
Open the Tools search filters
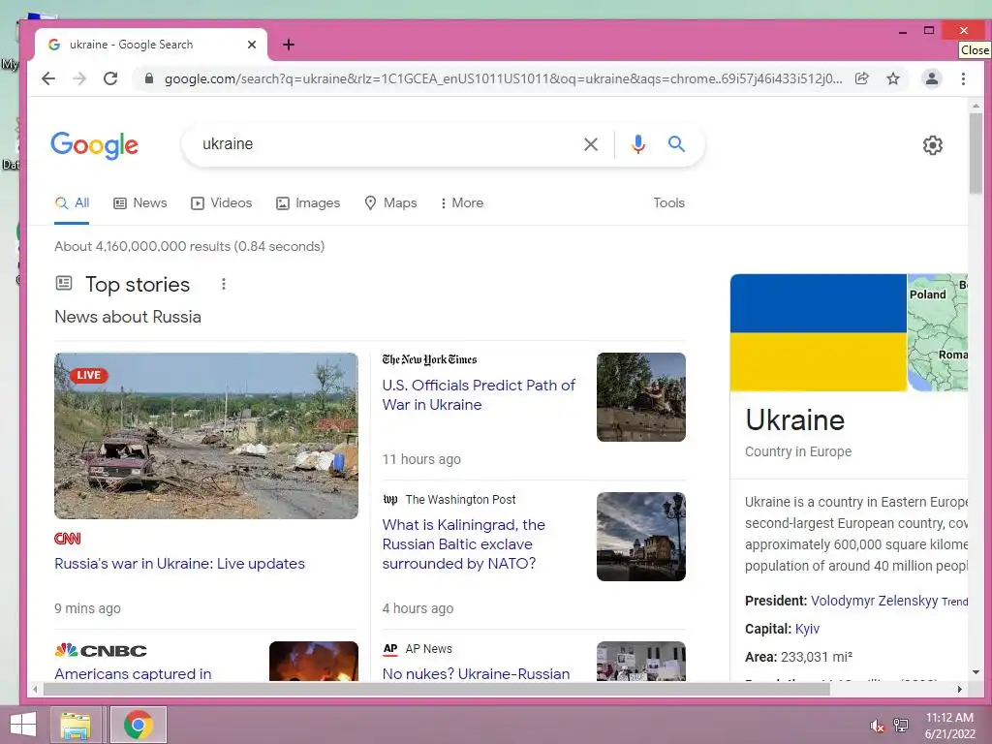click(668, 203)
